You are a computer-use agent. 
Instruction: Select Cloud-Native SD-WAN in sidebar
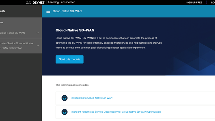[x=12, y=33]
